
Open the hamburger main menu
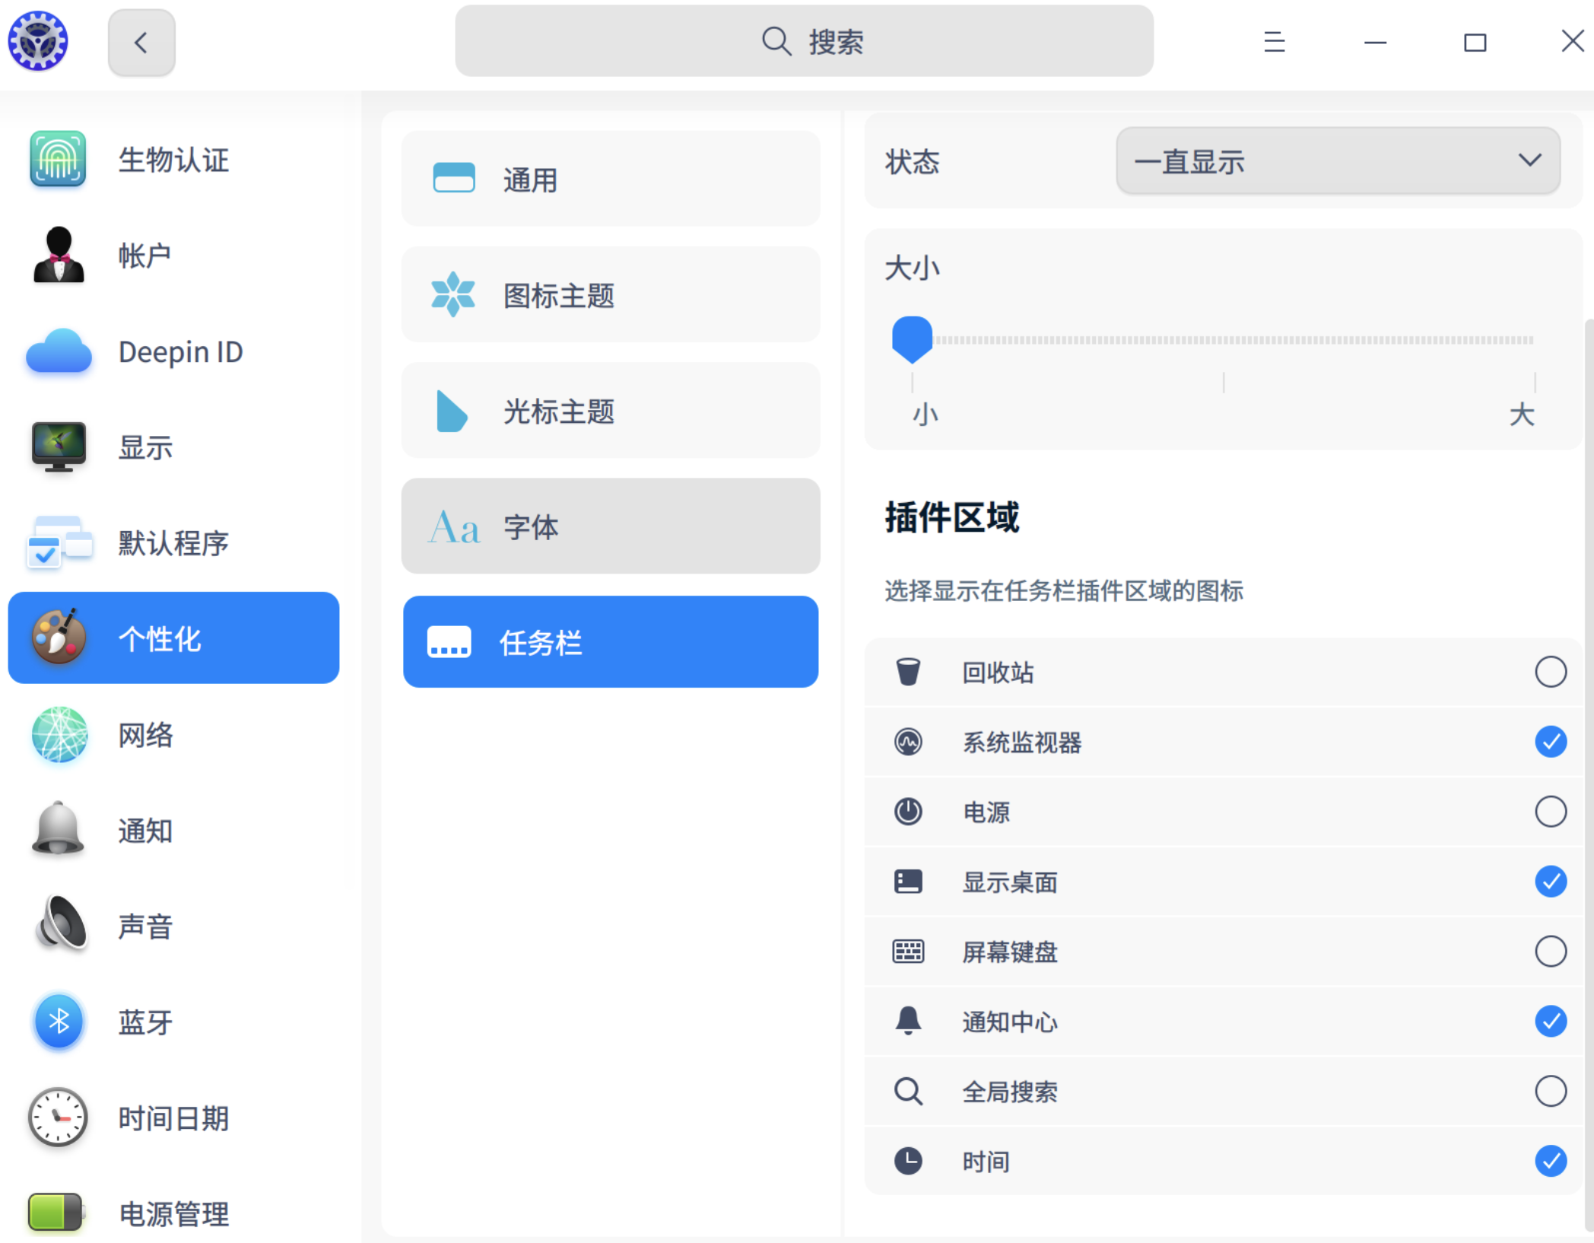point(1275,42)
